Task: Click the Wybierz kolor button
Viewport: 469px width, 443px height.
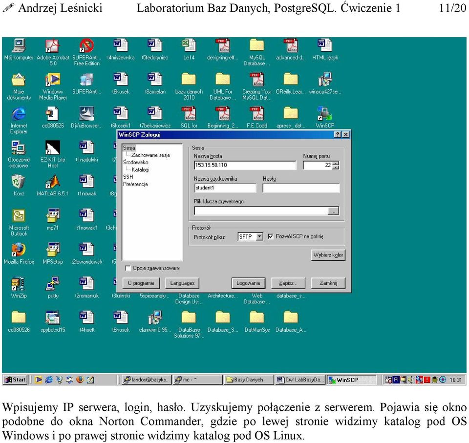Action: pos(328,255)
